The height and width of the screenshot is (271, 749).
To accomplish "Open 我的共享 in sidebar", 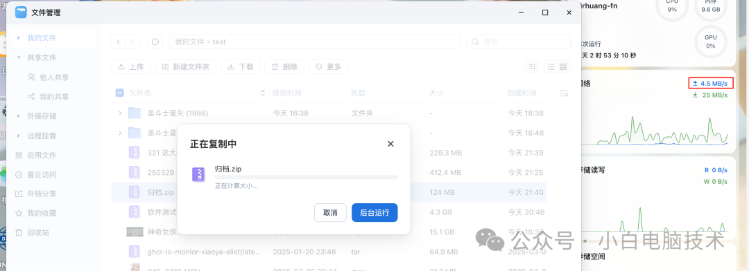I will coord(54,97).
